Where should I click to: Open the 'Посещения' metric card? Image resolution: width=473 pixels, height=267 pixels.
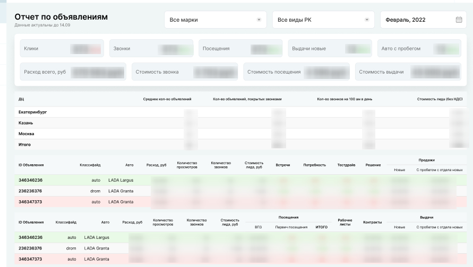[240, 48]
